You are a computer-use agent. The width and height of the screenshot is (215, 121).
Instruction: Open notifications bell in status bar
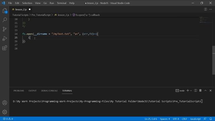tap(211, 119)
